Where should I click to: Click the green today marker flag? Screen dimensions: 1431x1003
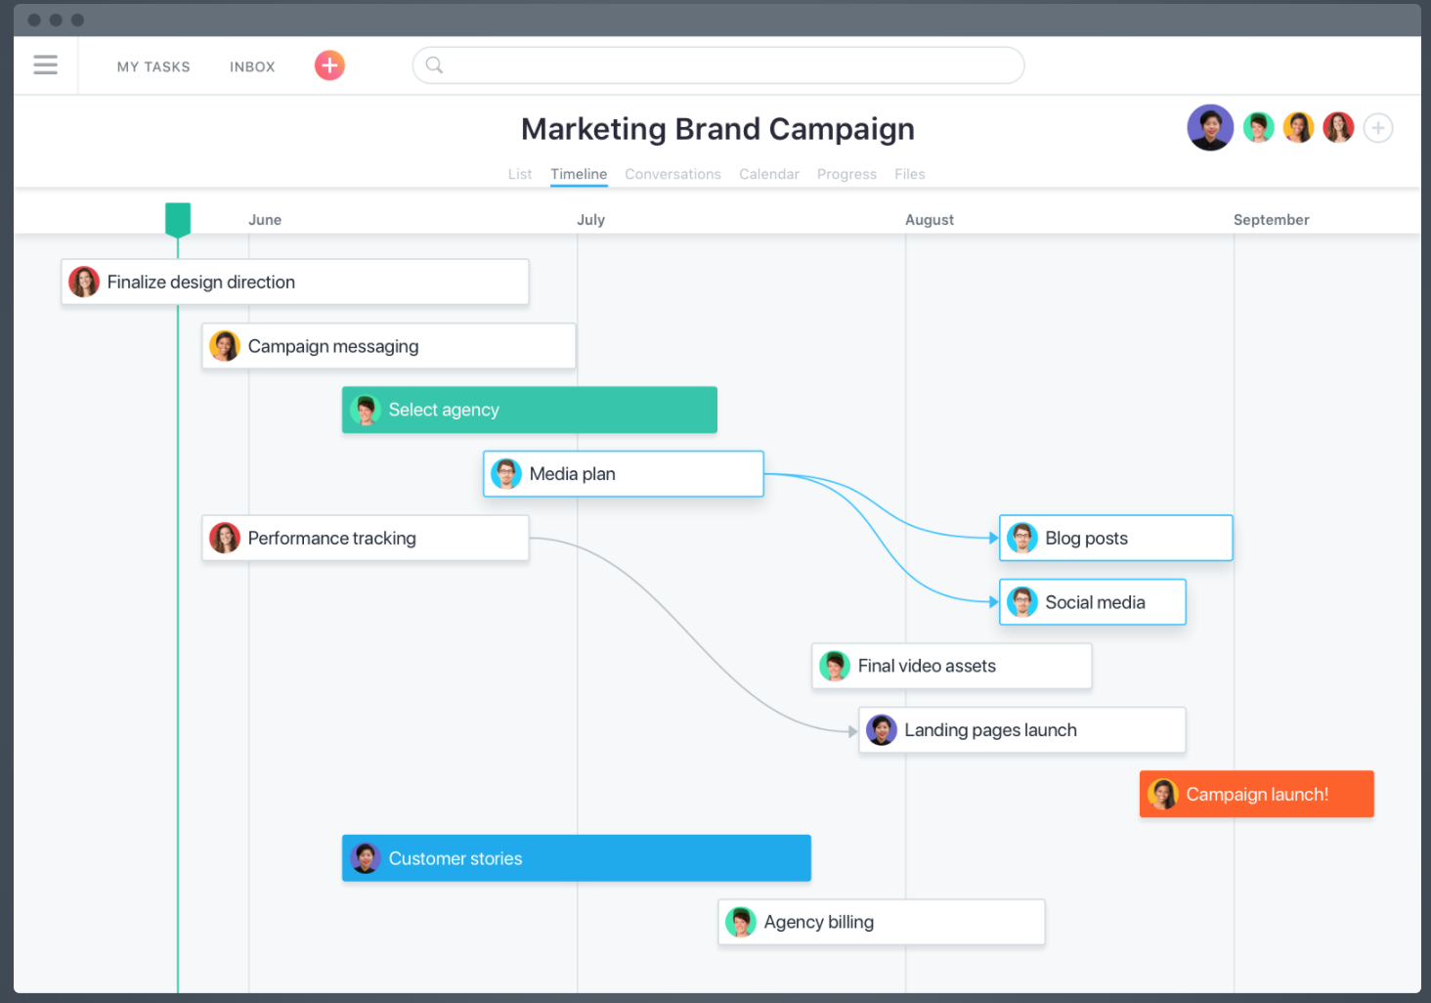(x=178, y=220)
